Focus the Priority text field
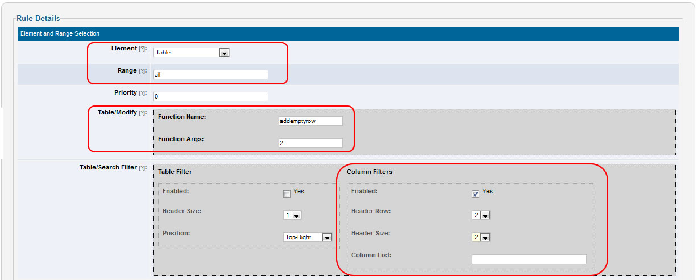Image resolution: width=697 pixels, height=280 pixels. click(210, 96)
